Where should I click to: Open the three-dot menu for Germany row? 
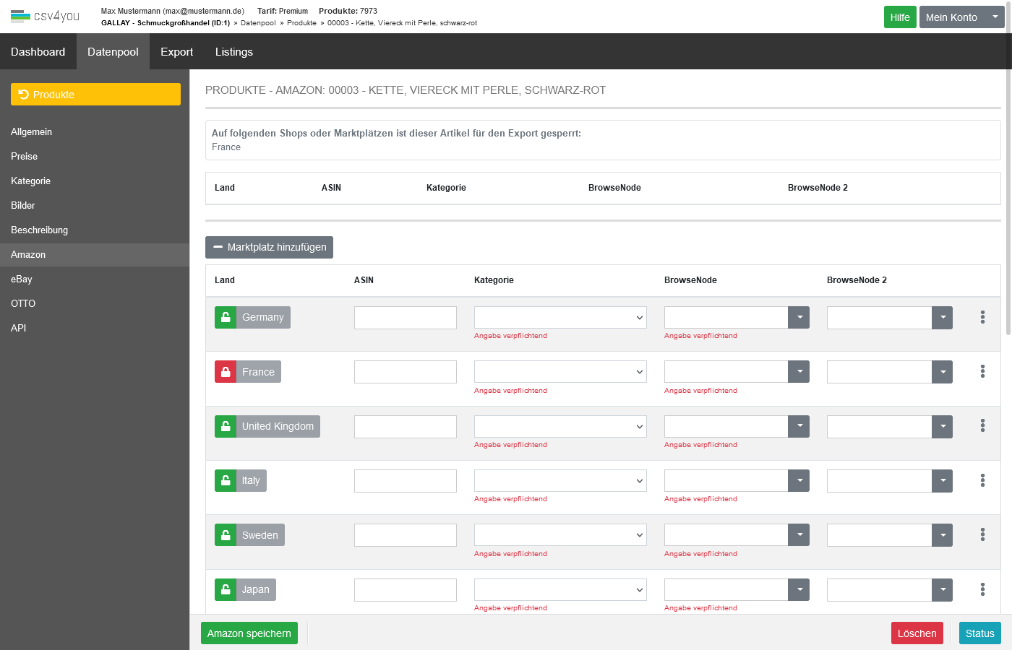[x=982, y=317]
